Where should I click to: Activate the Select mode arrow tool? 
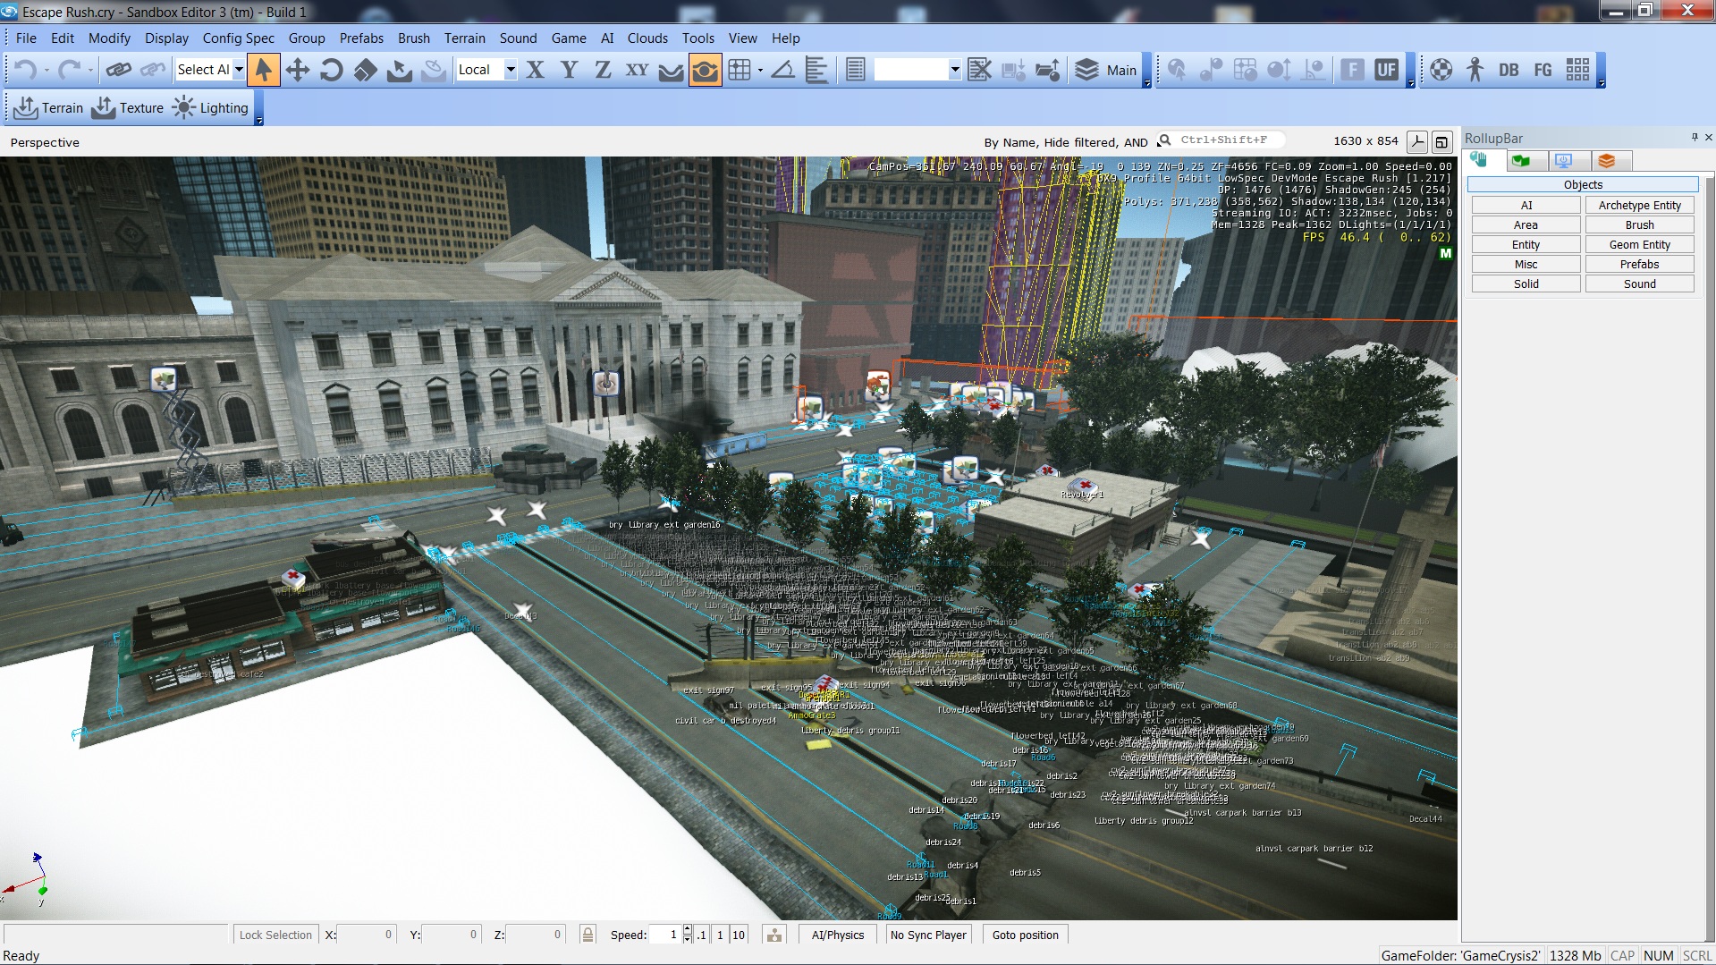tap(263, 70)
